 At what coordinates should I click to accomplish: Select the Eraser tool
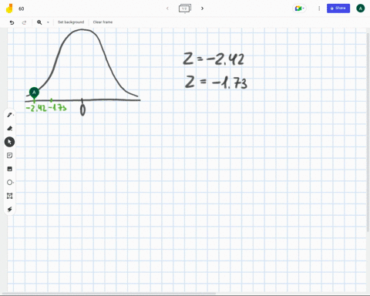tap(9, 128)
